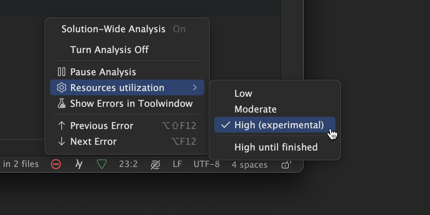430x215 pixels.
Task: Click the flask icon beside Show Errors
Action: pos(62,104)
